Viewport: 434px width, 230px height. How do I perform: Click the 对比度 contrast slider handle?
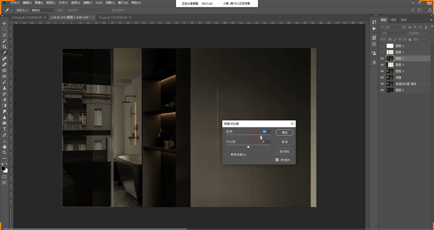click(248, 147)
